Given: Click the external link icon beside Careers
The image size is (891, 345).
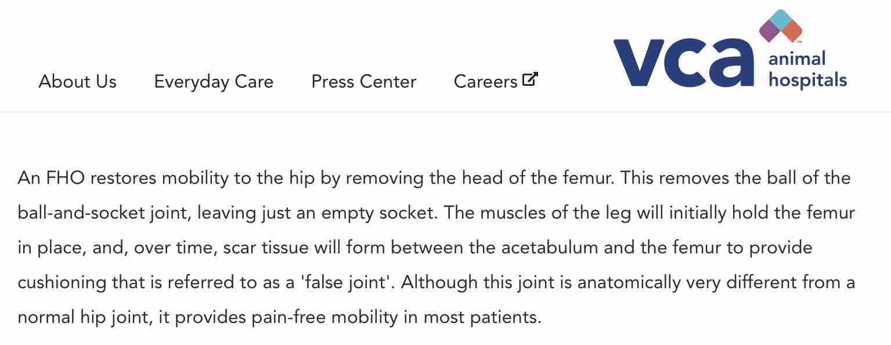Looking at the screenshot, I should click(x=530, y=79).
